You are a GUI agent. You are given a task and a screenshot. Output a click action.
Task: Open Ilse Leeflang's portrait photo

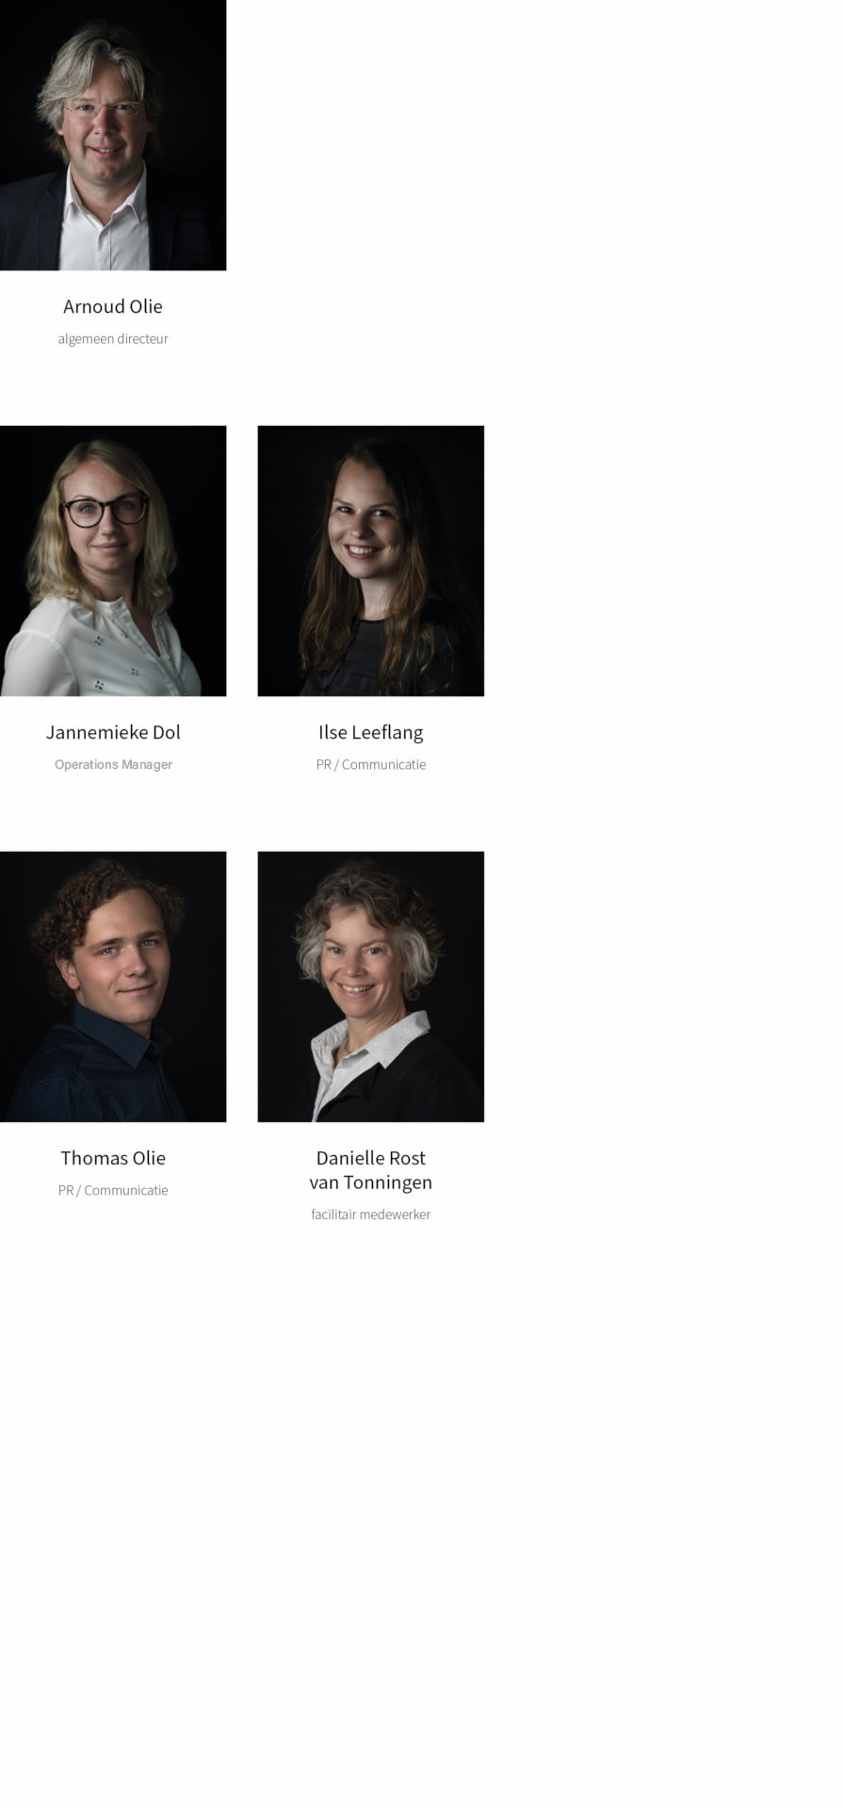coord(371,561)
